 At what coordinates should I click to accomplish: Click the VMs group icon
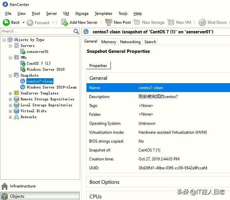pos(17,57)
